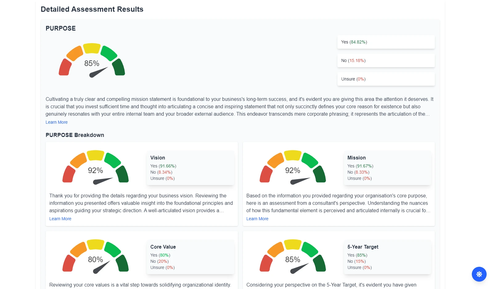Click the Vision Yes (91.66%) stat line

pos(163,166)
